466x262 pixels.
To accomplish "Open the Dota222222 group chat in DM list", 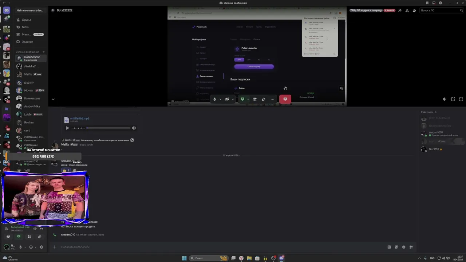I will tap(31, 58).
